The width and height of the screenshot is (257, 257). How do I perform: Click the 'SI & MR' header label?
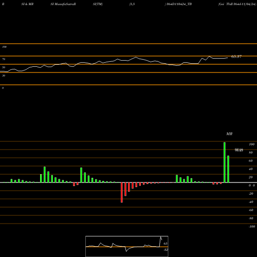point(27,4)
